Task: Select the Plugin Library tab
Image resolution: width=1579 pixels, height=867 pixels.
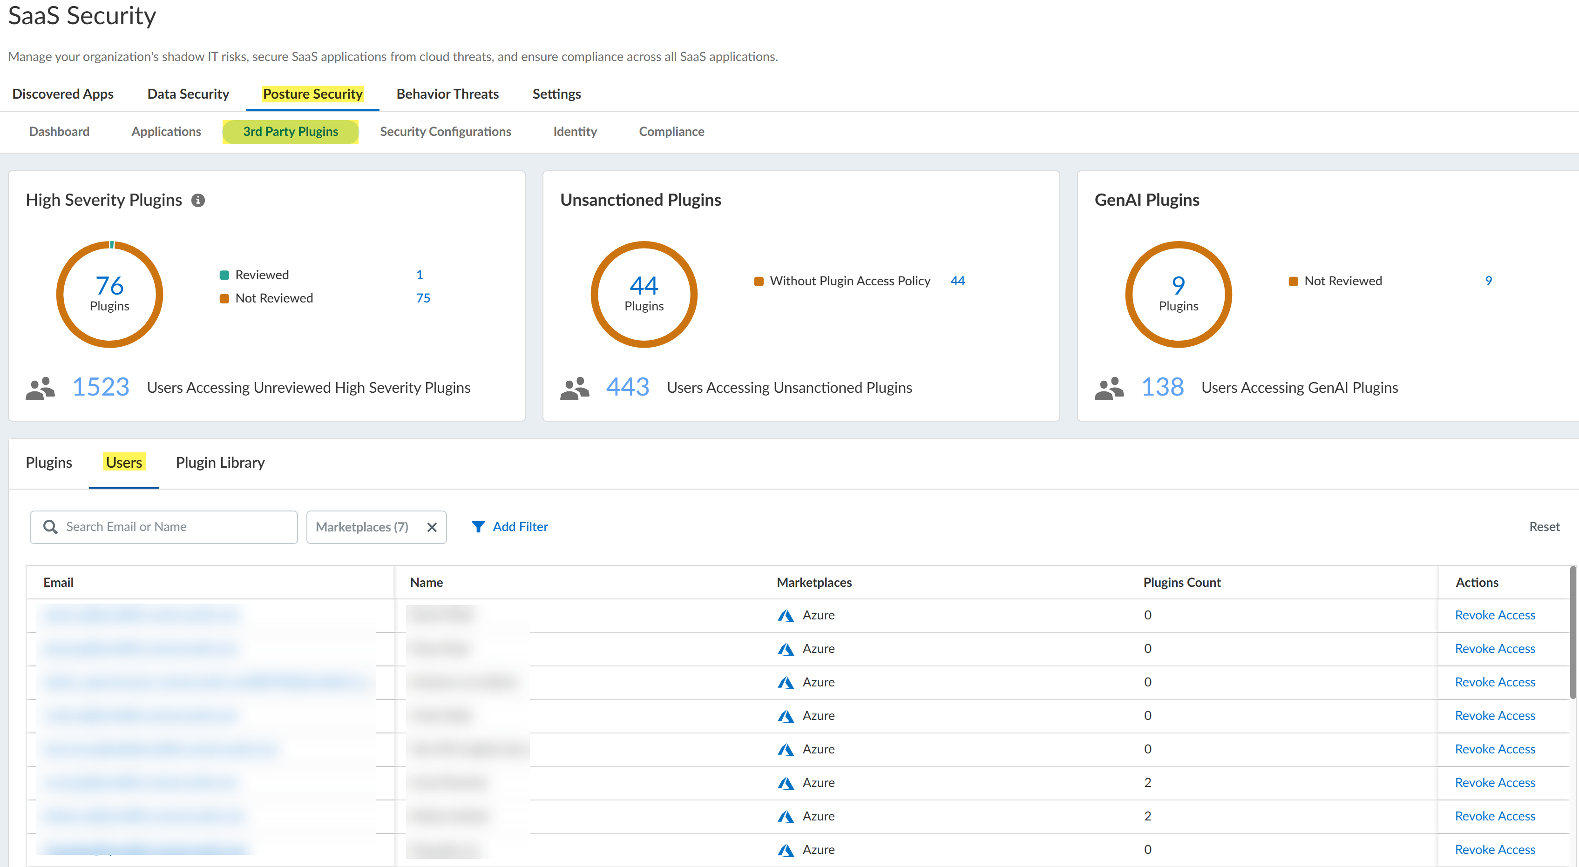Action: [220, 463]
